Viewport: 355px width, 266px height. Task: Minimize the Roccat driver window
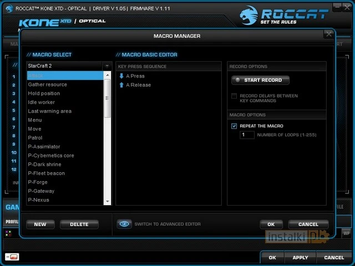[x=337, y=7]
